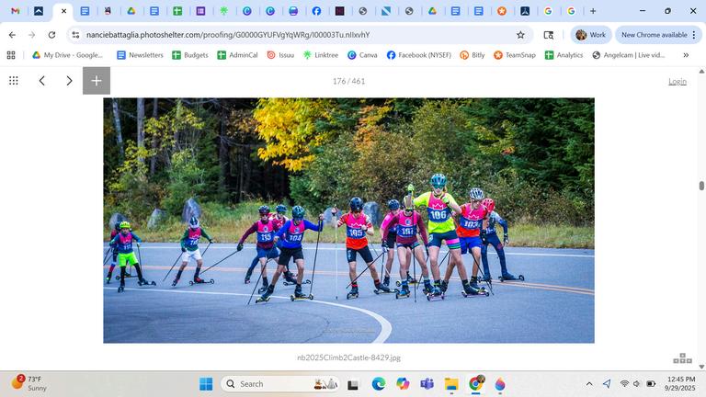Viewport: 706px width, 397px height.
Task: Open Microsoft Teams from taskbar
Action: click(x=427, y=384)
